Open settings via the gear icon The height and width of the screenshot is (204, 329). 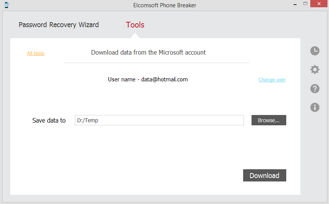click(315, 70)
